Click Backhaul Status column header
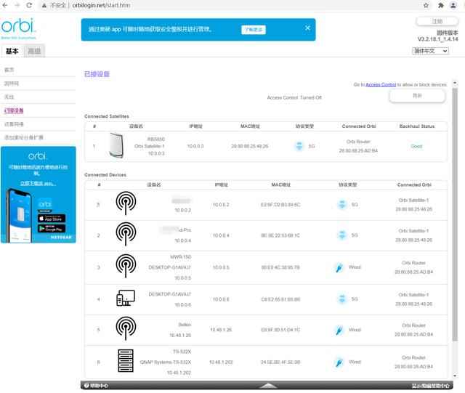This screenshot has width=465, height=393. pos(416,126)
